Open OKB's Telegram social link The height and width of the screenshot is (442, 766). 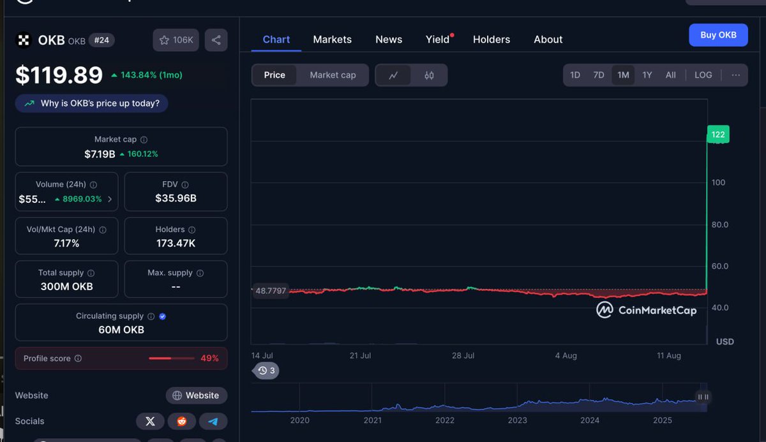tap(213, 422)
